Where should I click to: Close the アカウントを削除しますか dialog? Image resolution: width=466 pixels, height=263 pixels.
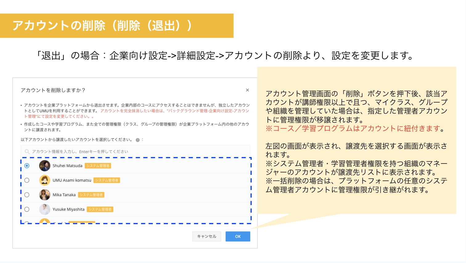click(247, 90)
